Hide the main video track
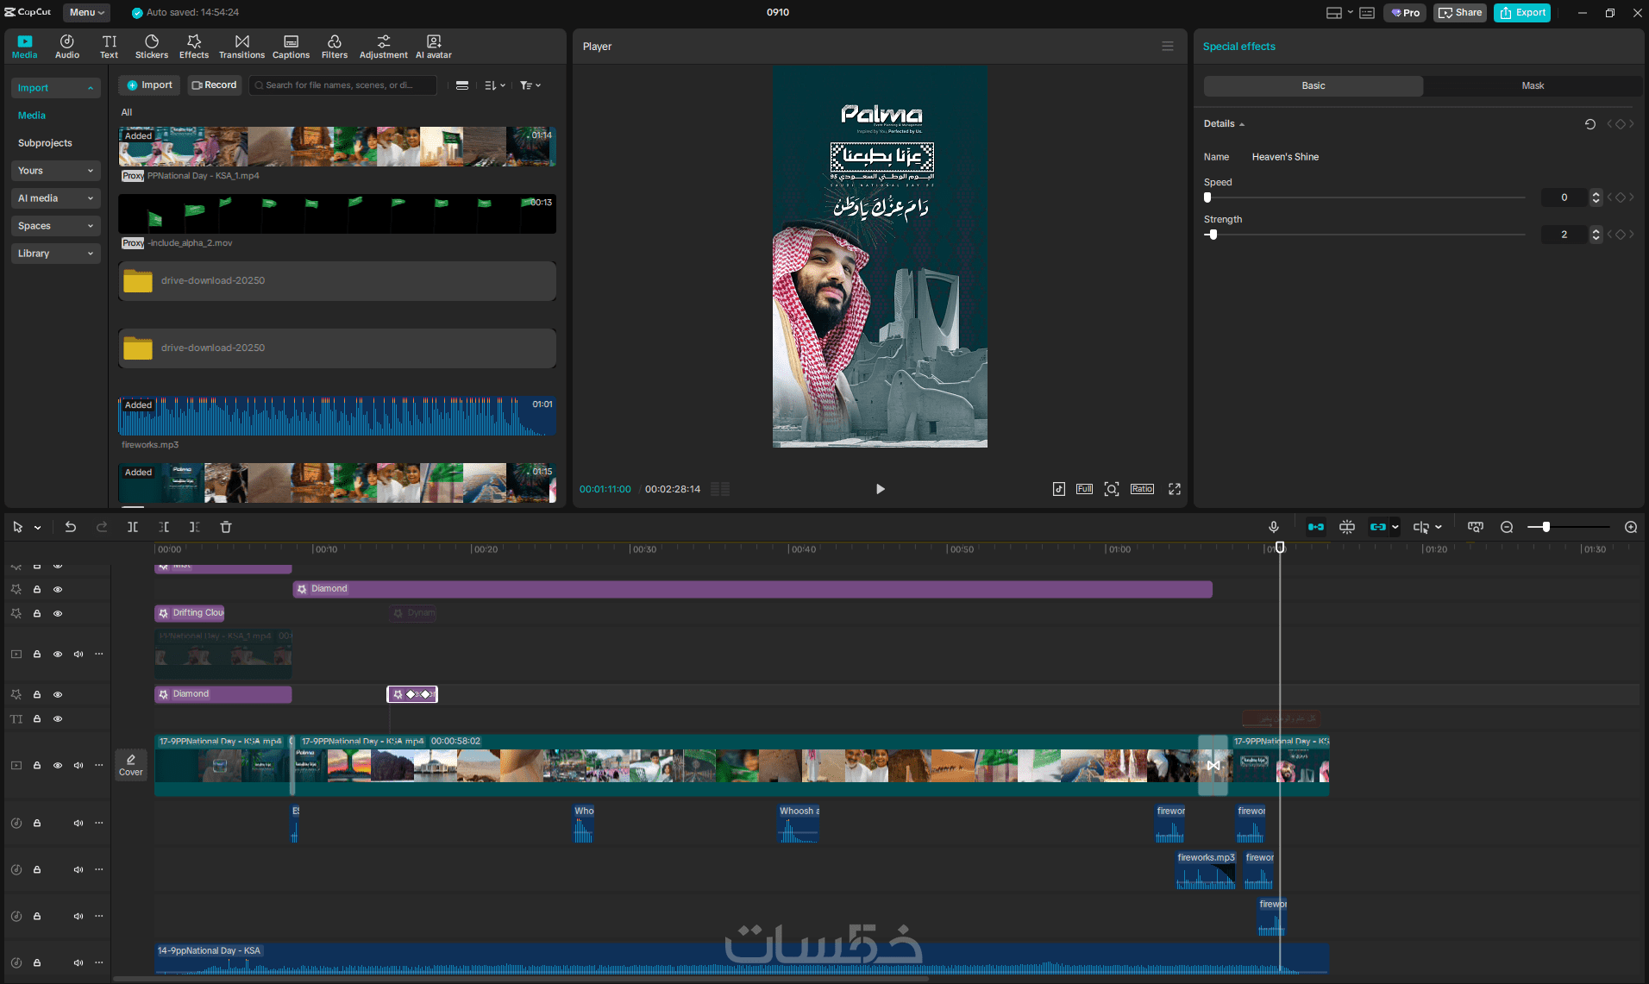Image resolution: width=1649 pixels, height=984 pixels. 58,766
